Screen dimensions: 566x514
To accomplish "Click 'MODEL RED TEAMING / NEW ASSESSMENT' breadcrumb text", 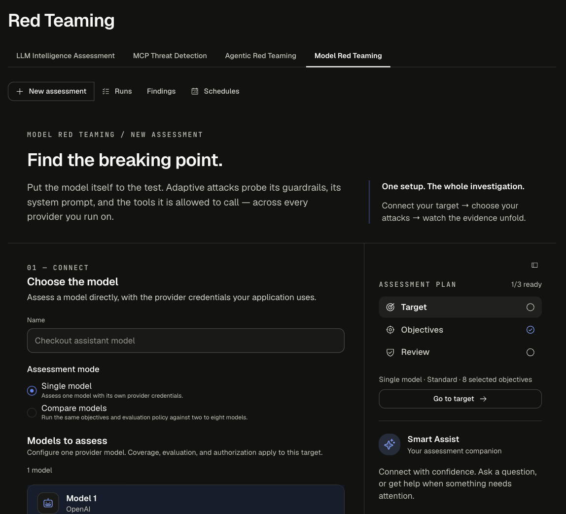I will pyautogui.click(x=115, y=135).
